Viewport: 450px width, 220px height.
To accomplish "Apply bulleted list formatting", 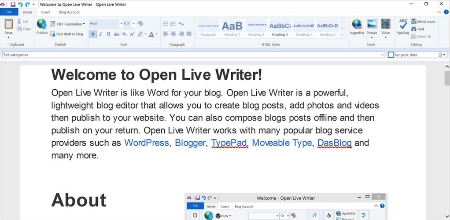I will coord(166,24).
